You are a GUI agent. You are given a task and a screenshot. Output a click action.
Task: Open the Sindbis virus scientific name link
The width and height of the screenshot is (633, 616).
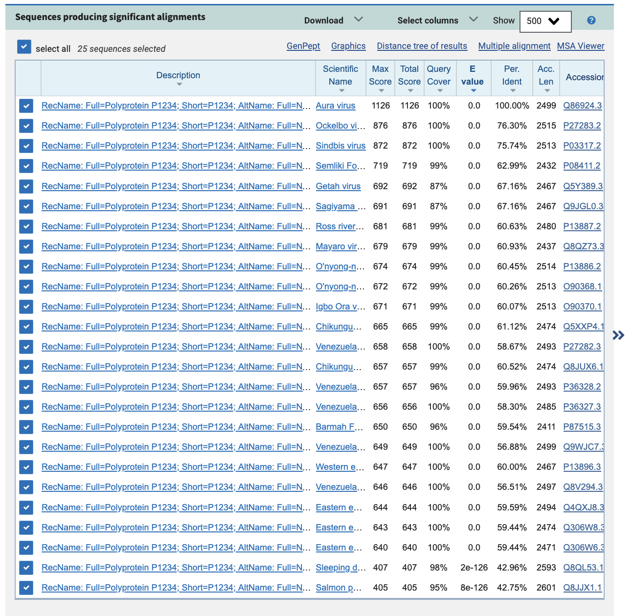pos(340,146)
